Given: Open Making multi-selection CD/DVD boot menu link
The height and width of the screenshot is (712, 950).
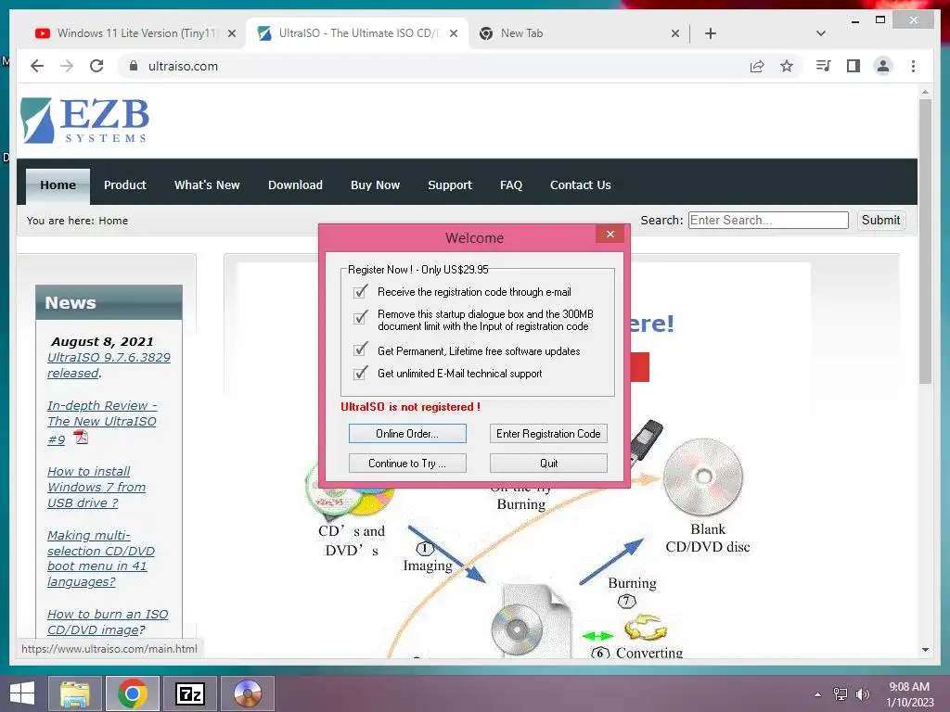Looking at the screenshot, I should pos(100,558).
